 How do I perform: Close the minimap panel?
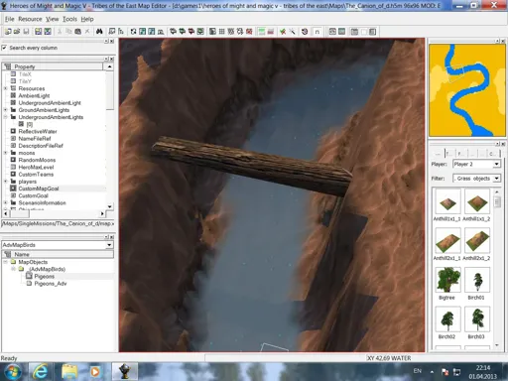[x=503, y=41]
